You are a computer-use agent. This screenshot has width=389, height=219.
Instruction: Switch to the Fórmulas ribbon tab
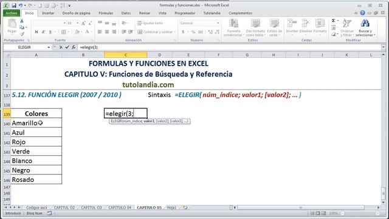106,13
